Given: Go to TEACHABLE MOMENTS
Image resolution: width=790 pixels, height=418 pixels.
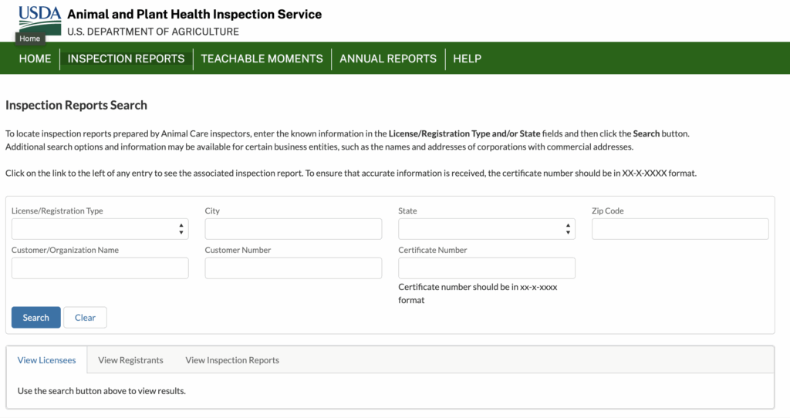Looking at the screenshot, I should tap(262, 59).
